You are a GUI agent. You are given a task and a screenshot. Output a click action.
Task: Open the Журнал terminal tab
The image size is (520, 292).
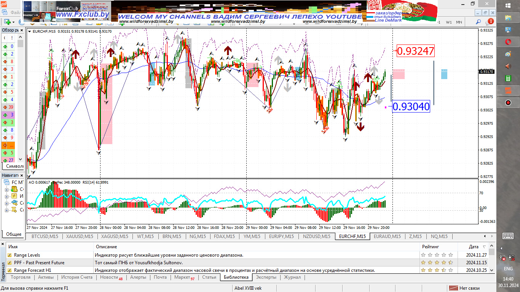pyautogui.click(x=292, y=277)
